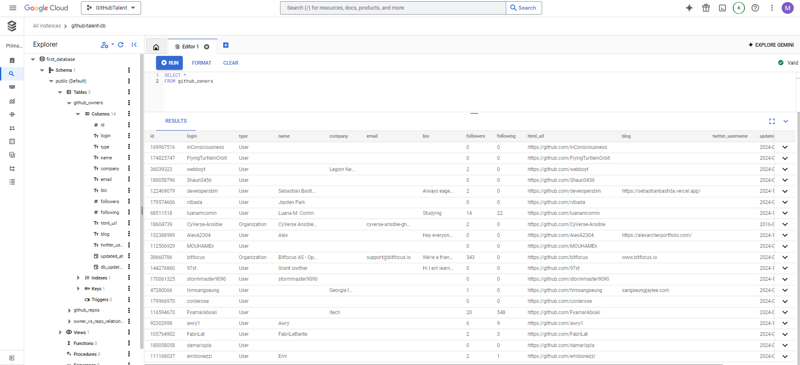This screenshot has width=800, height=365.
Task: Switch to the Editor 1 tab
Action: coord(190,47)
